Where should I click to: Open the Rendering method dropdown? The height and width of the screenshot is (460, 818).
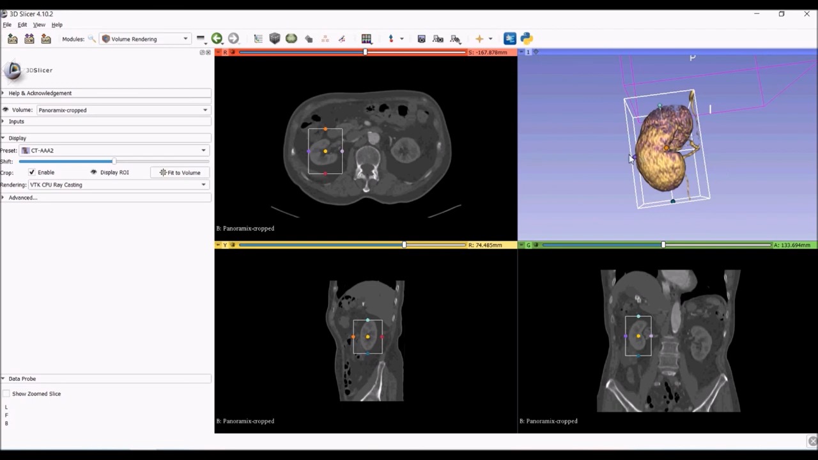pyautogui.click(x=118, y=185)
